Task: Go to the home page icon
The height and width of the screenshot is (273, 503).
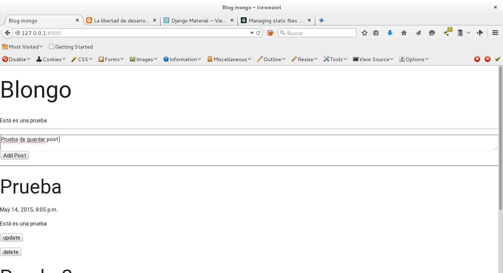Action: click(404, 33)
